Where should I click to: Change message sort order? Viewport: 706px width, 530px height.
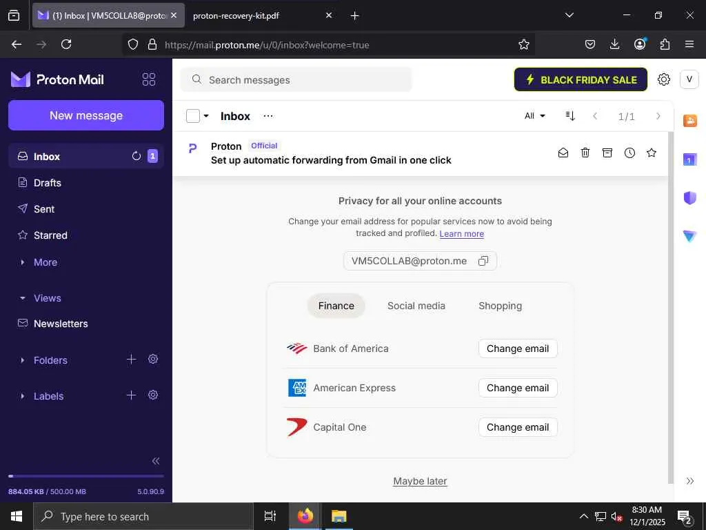570,116
